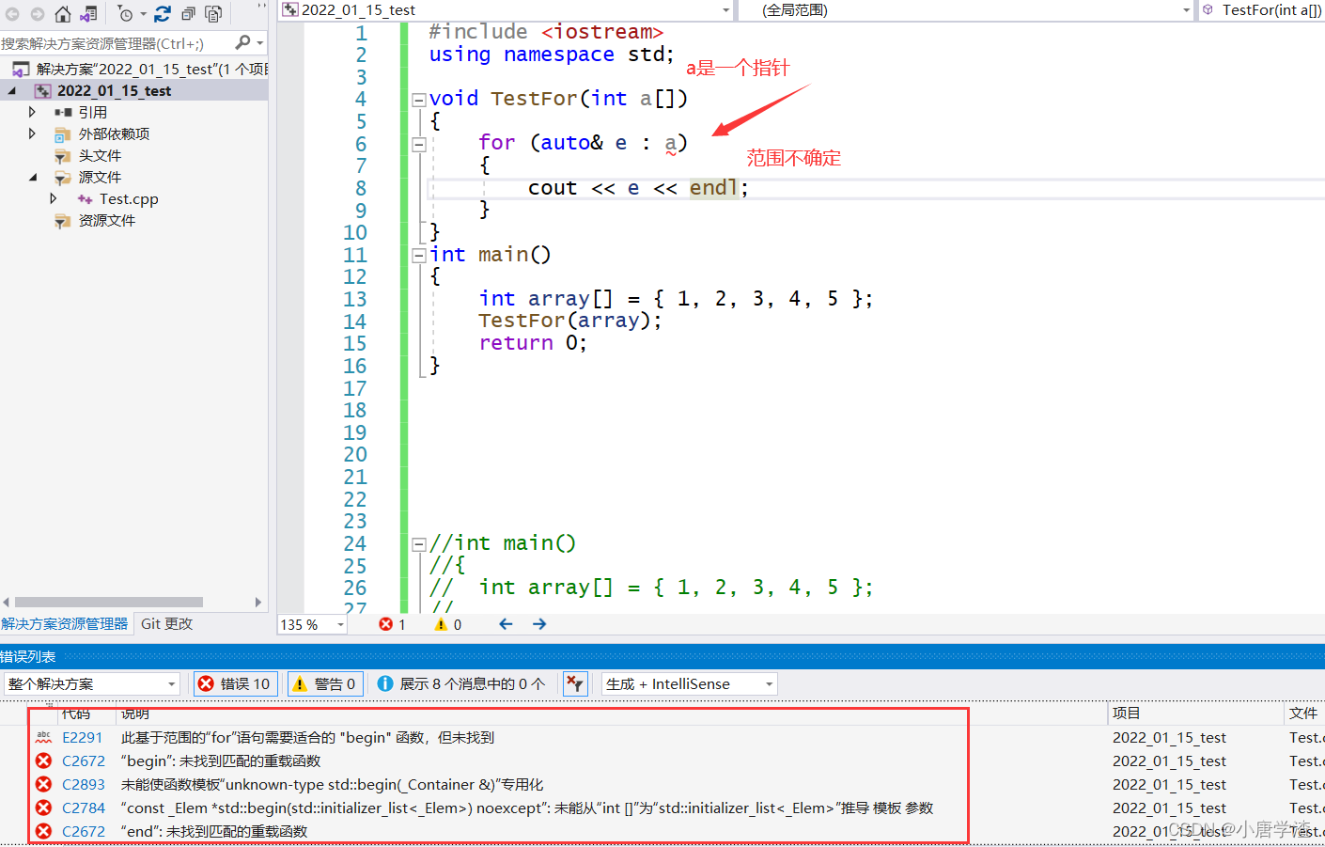Viewport: 1325px width, 847px height.
Task: Click the squiggle abc icon on the E2291 row
Action: 43,737
